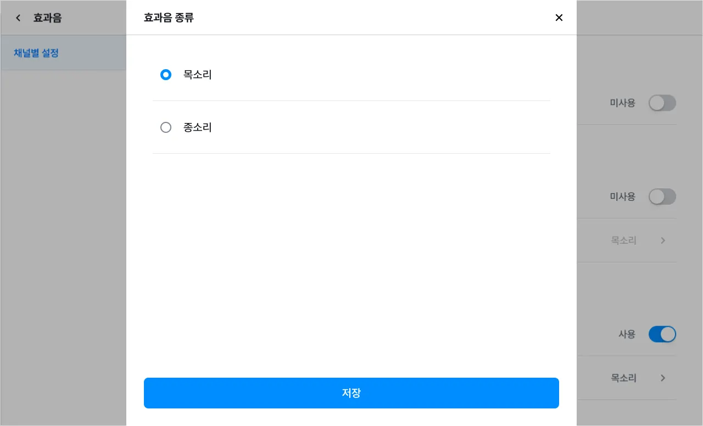Choose the 종소리 radio option
The width and height of the screenshot is (703, 426).
pos(166,127)
